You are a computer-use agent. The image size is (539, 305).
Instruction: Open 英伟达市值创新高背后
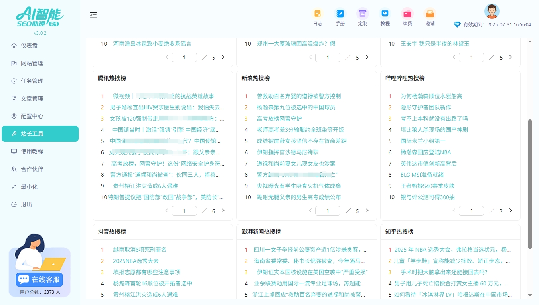click(429, 164)
